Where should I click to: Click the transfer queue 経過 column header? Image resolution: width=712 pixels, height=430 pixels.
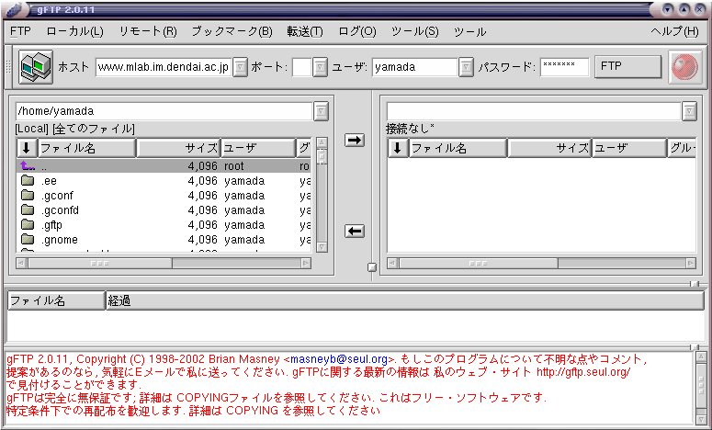[404, 300]
